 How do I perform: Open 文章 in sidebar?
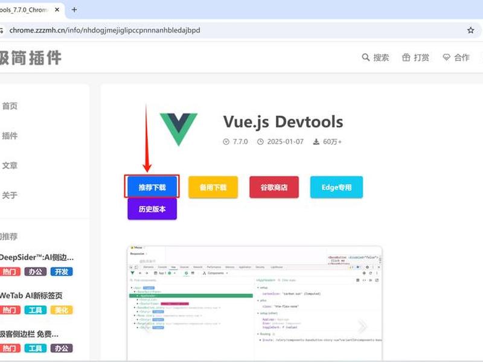tap(10, 165)
